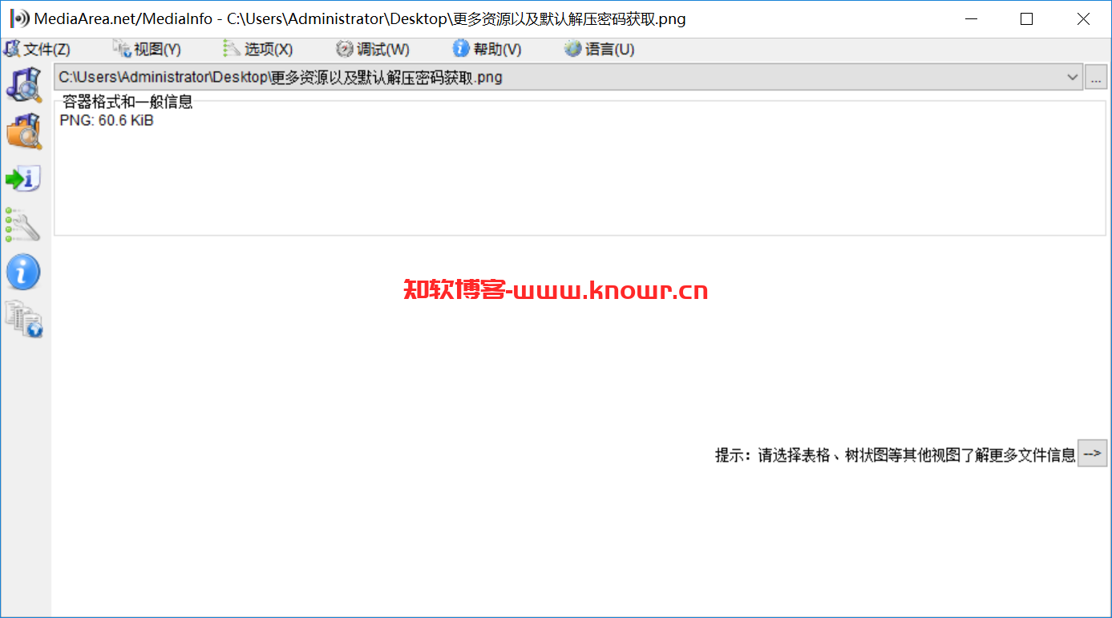Open the 文件(Z) menu
1112x618 pixels.
pyautogui.click(x=37, y=50)
